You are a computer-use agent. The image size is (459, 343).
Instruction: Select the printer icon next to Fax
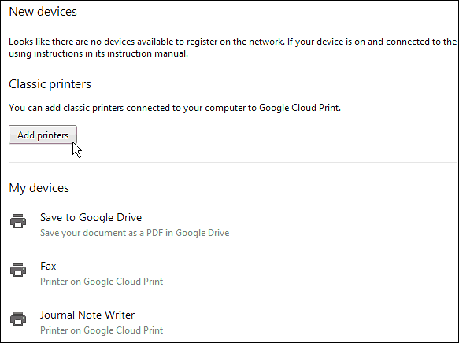18,270
